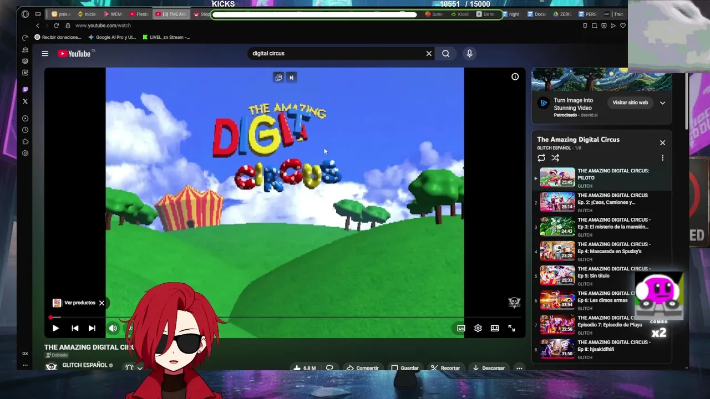Download with the Descargar button
This screenshot has width=710, height=399.
(x=489, y=368)
